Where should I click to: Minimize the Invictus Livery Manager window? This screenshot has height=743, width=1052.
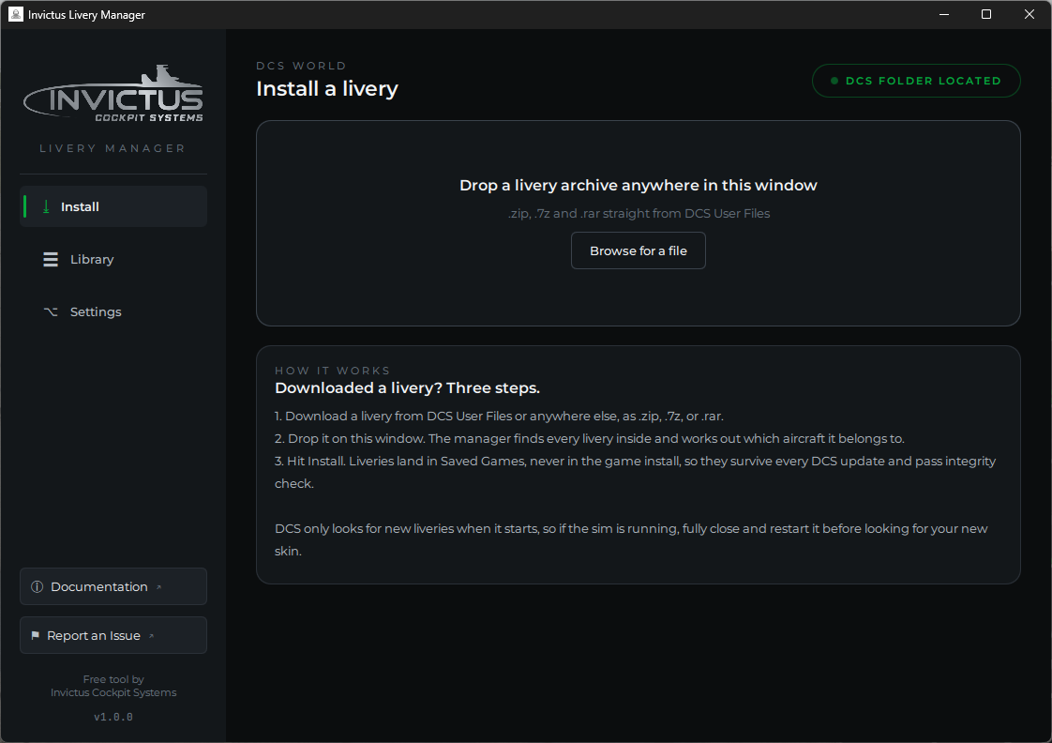click(944, 14)
